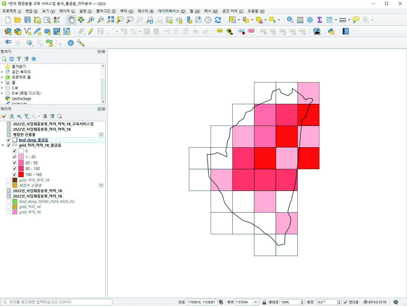This screenshot has width=407, height=306.
Task: Select the Pan Map hand tool
Action: pos(71,20)
